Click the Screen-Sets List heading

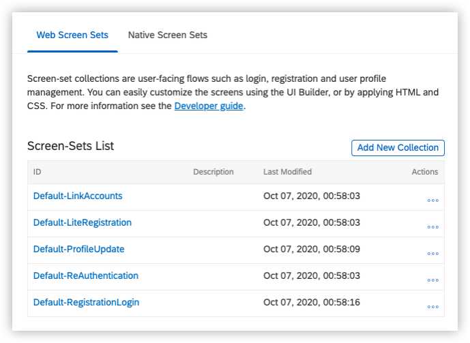pyautogui.click(x=70, y=146)
